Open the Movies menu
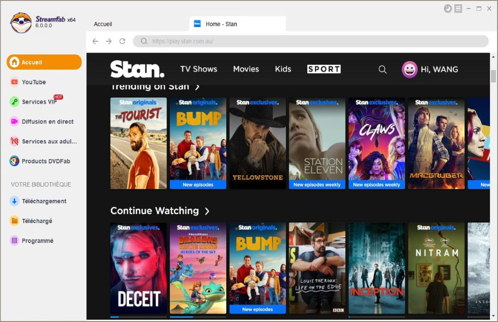The image size is (498, 322). [x=246, y=69]
